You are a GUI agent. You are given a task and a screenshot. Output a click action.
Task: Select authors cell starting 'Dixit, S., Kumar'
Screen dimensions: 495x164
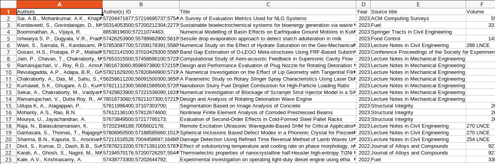click(x=59, y=146)
